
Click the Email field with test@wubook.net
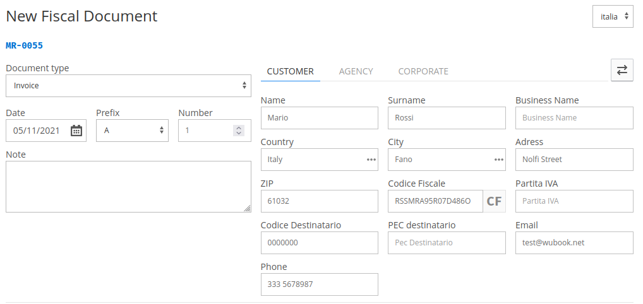[x=574, y=243]
